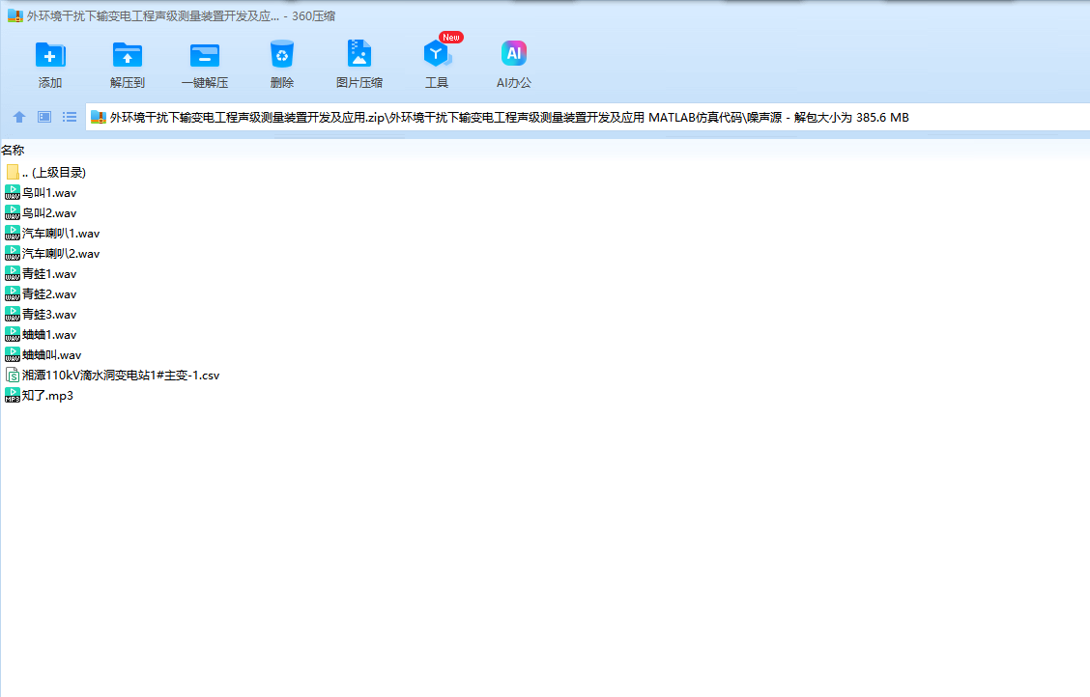Screen dimensions: 1090x697
Task: Click the WAV icon of 鸟叫2.wav
Action: pyautogui.click(x=13, y=213)
